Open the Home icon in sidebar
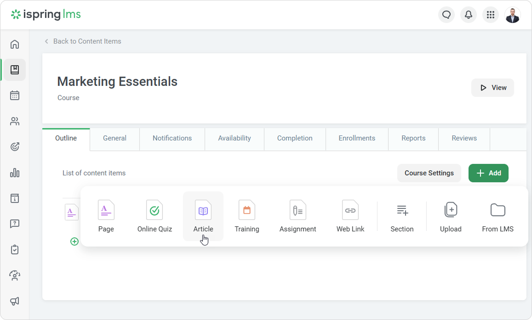The height and width of the screenshot is (320, 532). [x=15, y=44]
